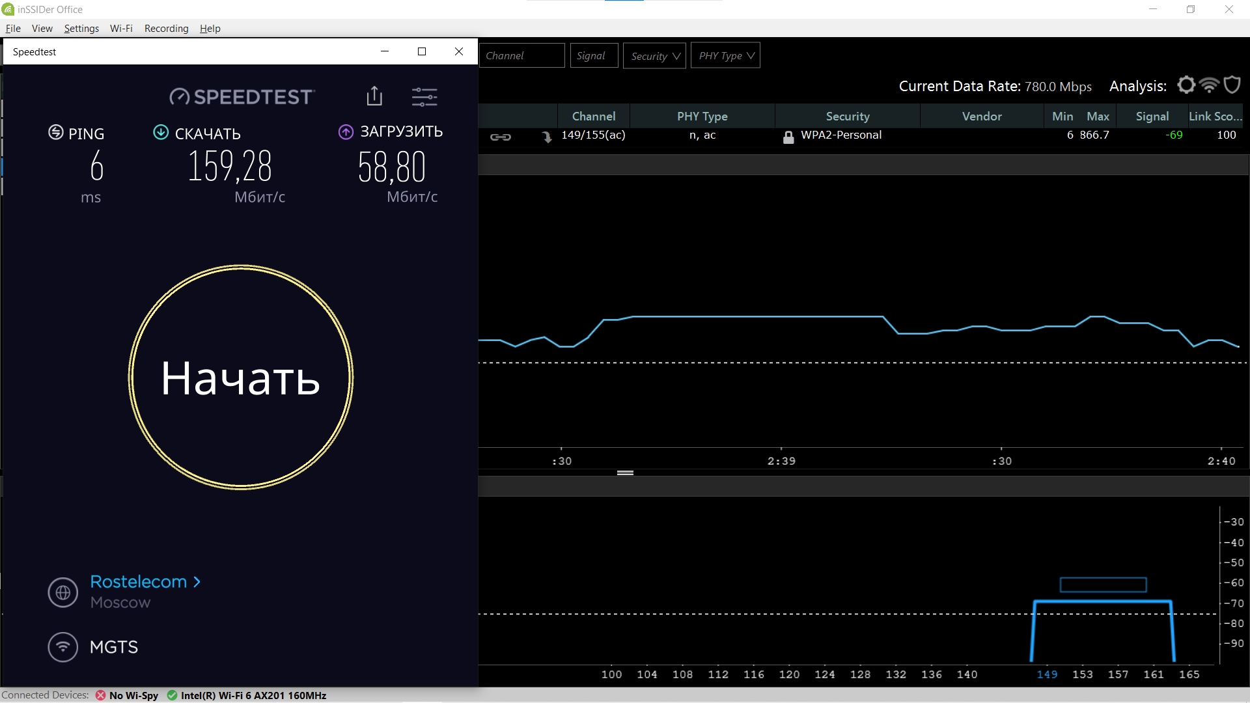
Task: Restore down the inSSIDer Office window
Action: click(x=1191, y=9)
